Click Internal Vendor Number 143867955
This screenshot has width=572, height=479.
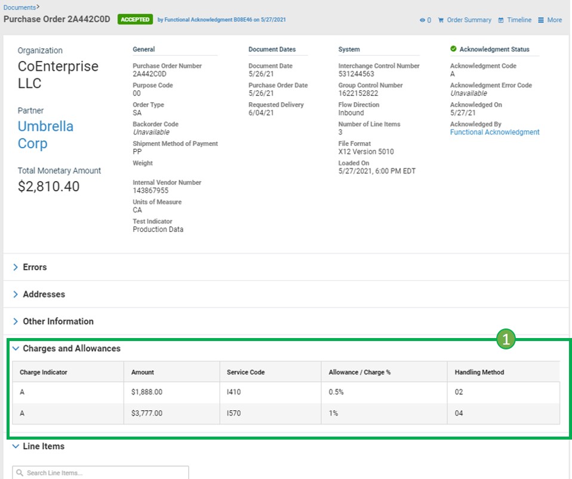(150, 191)
